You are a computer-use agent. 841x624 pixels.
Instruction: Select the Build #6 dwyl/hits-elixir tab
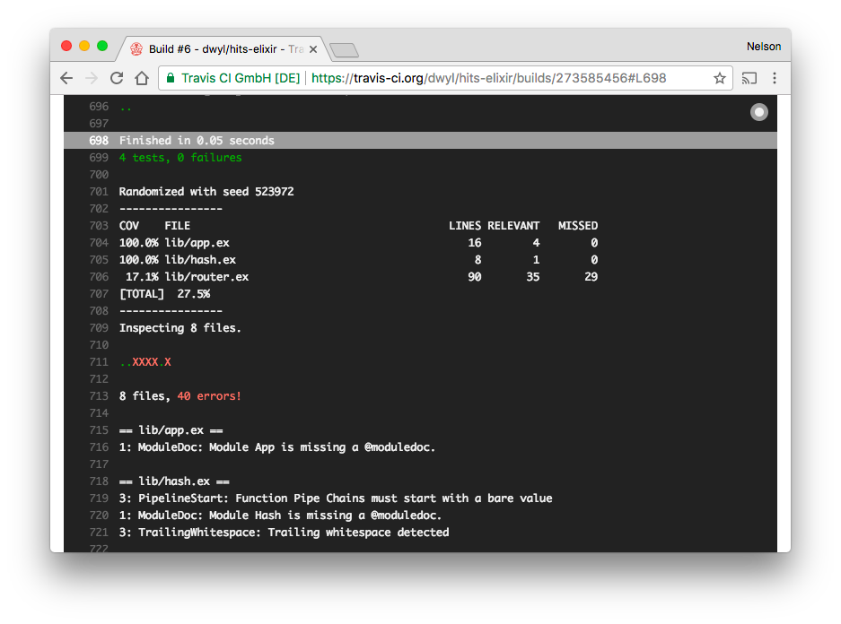[x=225, y=49]
